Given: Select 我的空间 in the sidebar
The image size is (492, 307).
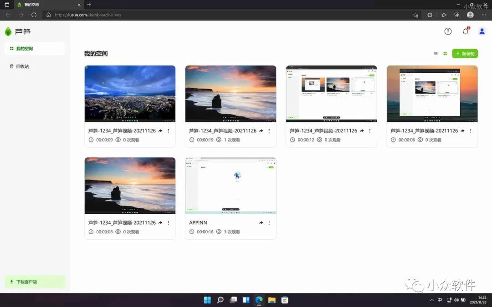Looking at the screenshot, I should (35, 49).
